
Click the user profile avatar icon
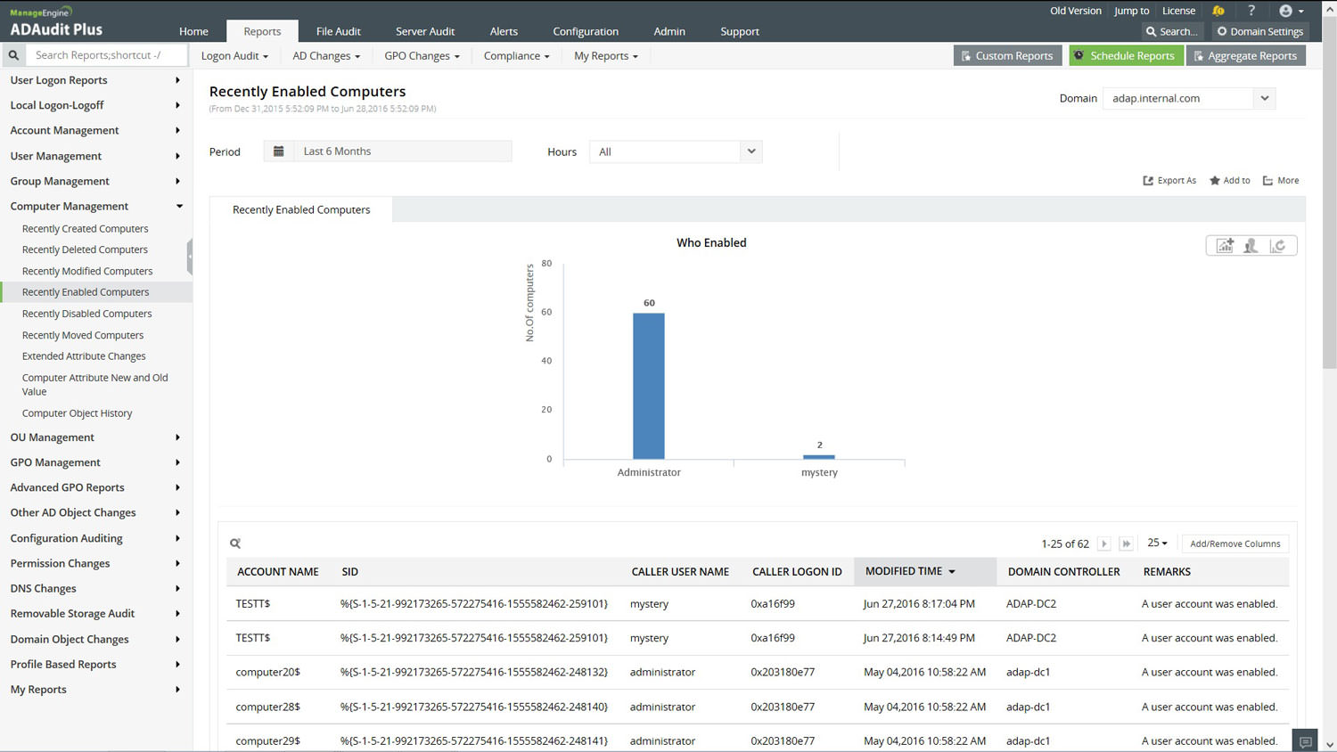tap(1285, 11)
